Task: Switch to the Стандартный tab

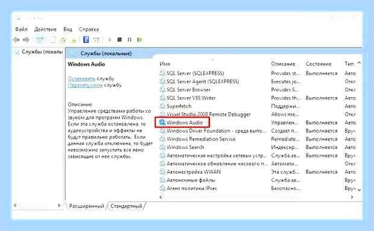Action: 126,206
